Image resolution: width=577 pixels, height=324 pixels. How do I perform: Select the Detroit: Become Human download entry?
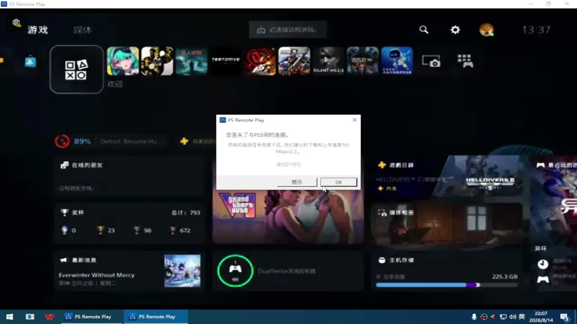(x=129, y=141)
